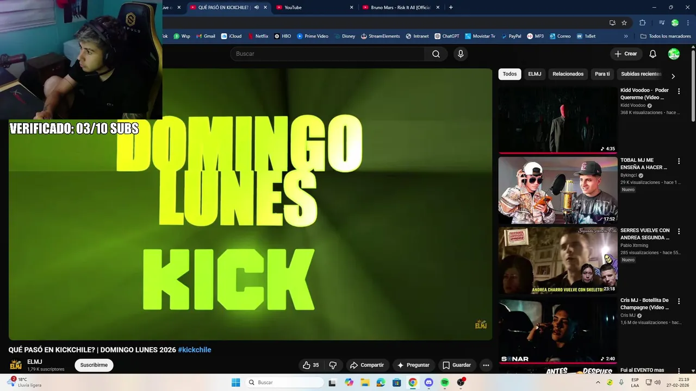The width and height of the screenshot is (696, 391).
Task: Open options menu for TOBAL MJ video
Action: [x=679, y=161]
